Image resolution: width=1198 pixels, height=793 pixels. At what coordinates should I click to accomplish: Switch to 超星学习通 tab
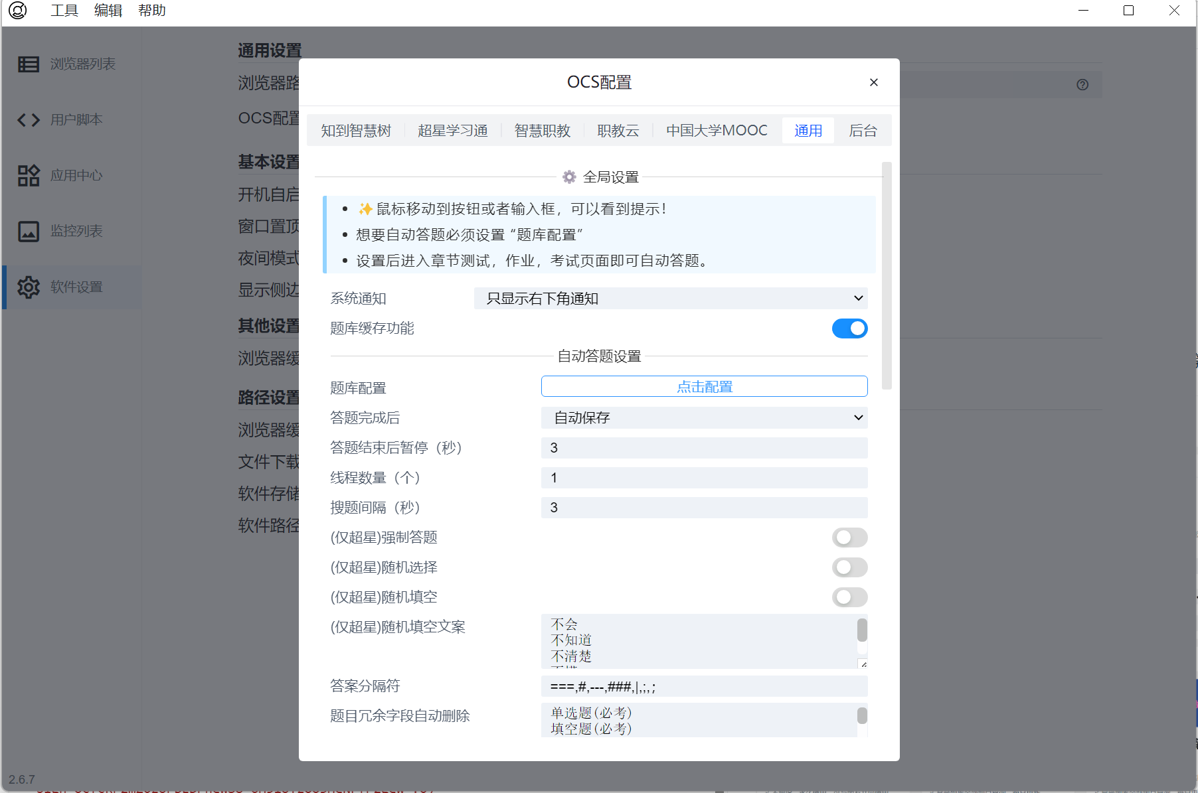(452, 131)
